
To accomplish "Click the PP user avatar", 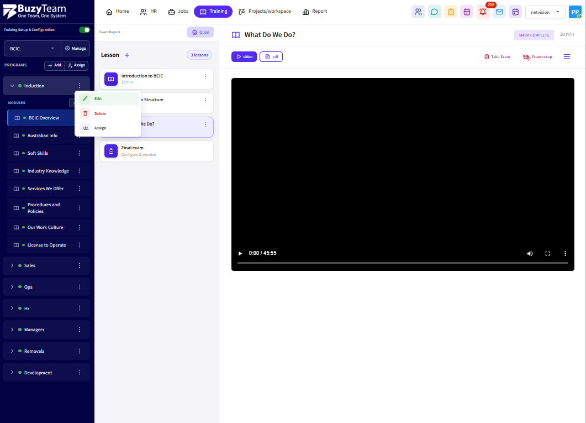I will click(575, 12).
